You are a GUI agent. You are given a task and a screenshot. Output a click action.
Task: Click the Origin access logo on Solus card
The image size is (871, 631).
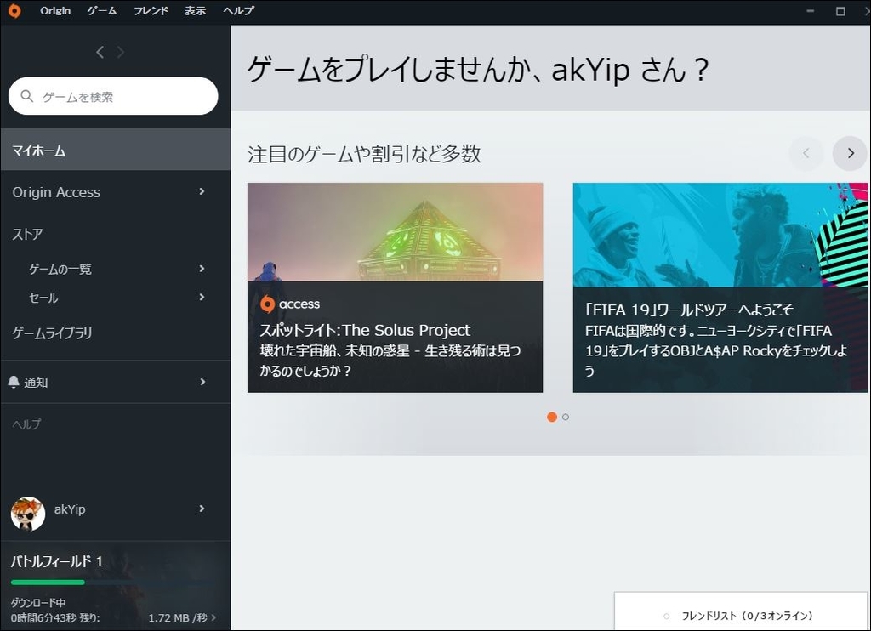(x=290, y=304)
